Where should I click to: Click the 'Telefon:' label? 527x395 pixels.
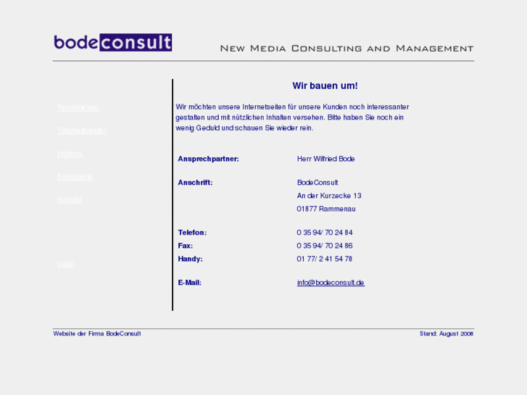tap(192, 233)
